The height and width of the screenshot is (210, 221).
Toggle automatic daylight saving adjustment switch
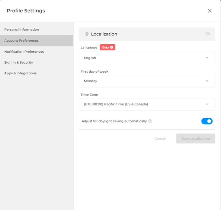pos(207,121)
